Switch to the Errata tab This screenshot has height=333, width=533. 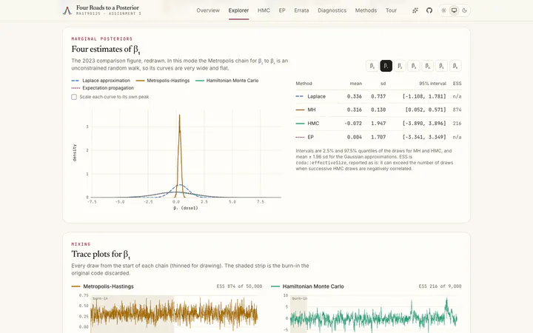(x=301, y=10)
